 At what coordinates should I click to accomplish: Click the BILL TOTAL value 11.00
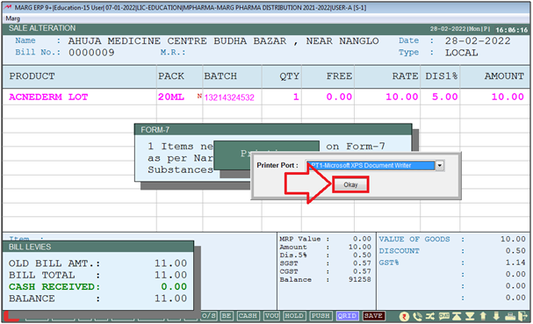(170, 275)
